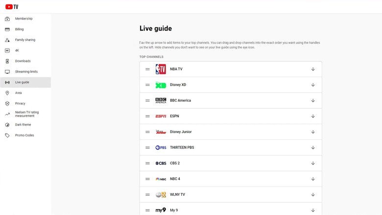382x215 pixels.
Task: Open Promo Codes page
Action: tap(25, 135)
